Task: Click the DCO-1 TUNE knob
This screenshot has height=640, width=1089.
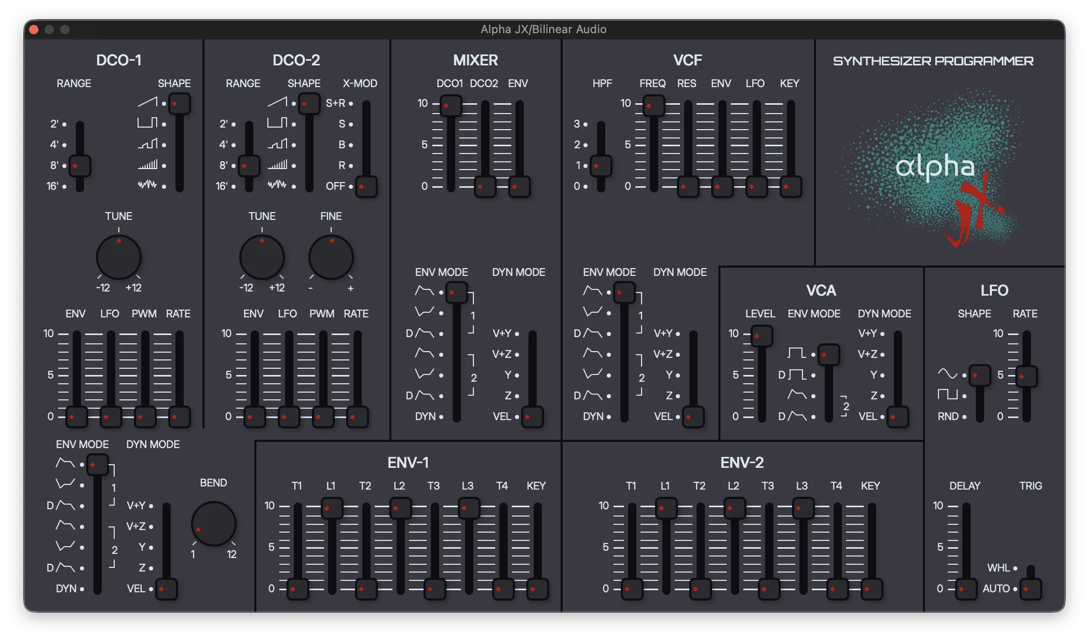Action: pyautogui.click(x=119, y=257)
